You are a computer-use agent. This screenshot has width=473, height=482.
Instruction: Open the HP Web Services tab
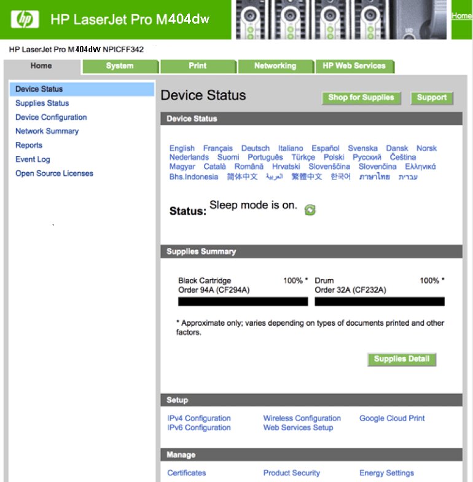point(354,66)
